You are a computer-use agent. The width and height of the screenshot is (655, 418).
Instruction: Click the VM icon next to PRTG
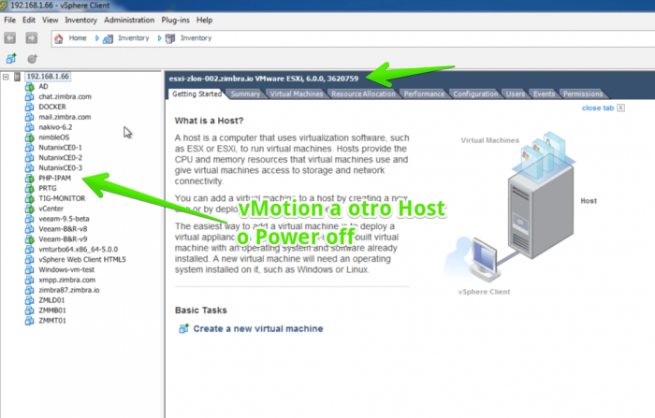29,188
